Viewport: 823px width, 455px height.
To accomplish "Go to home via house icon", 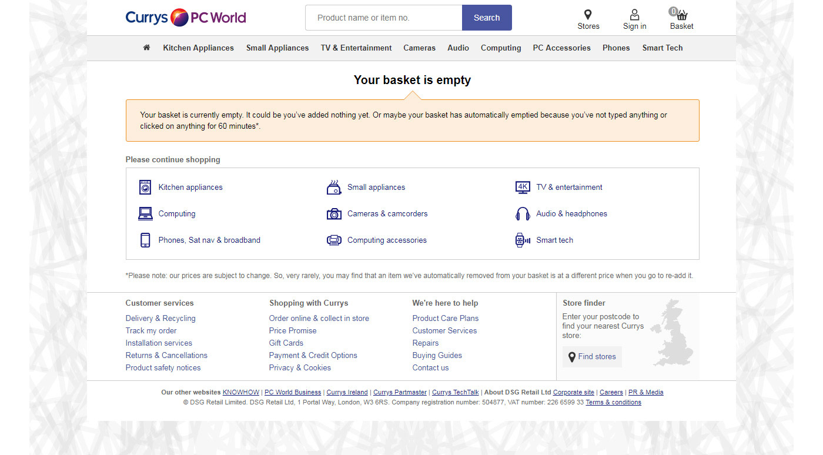I will pyautogui.click(x=146, y=48).
